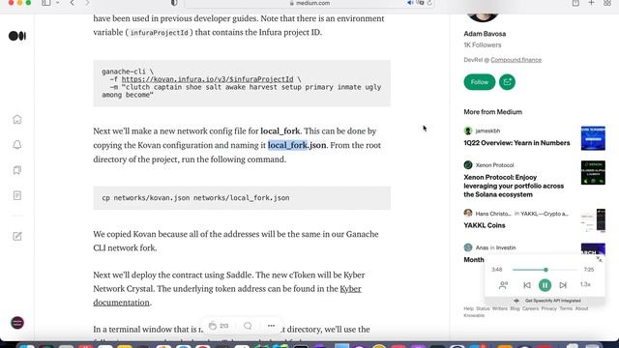
Task: Share this page from Safari toolbar
Action: point(575,3)
